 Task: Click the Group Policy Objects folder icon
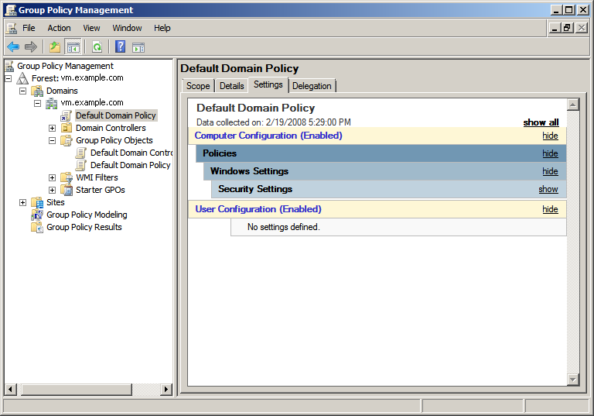[67, 140]
